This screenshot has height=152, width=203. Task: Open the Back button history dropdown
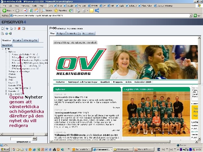pyautogui.click(x=13, y=11)
